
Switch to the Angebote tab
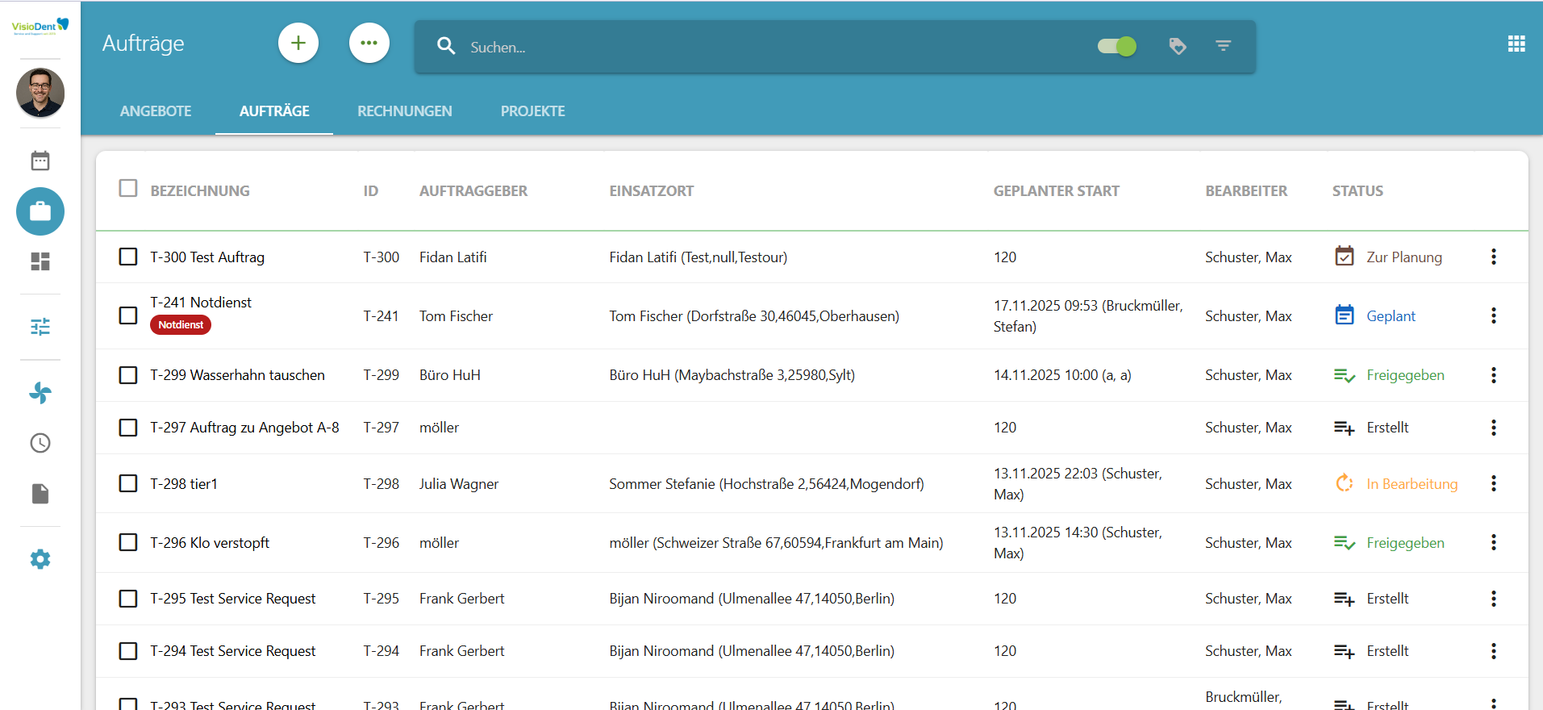[156, 111]
